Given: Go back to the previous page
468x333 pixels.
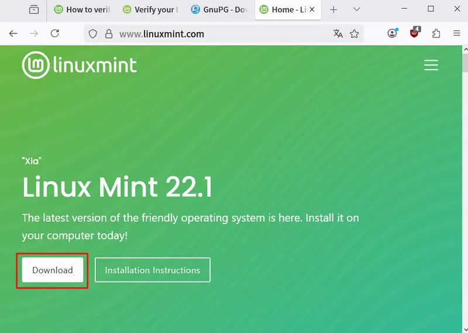Looking at the screenshot, I should point(13,33).
